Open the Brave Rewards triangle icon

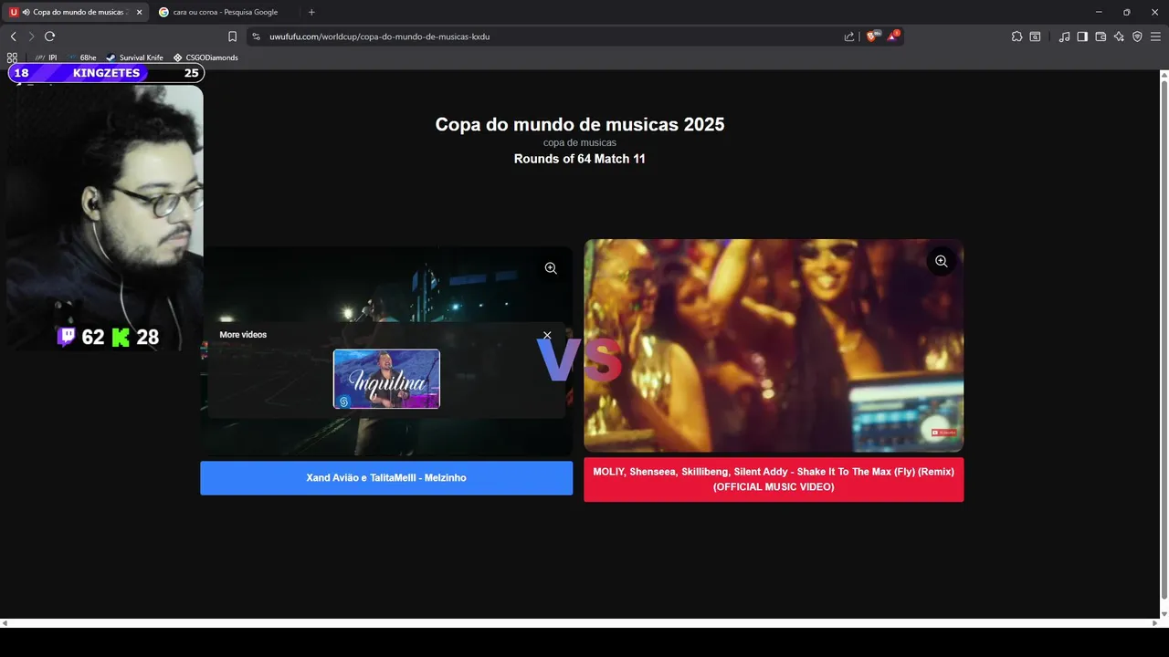[x=892, y=36]
